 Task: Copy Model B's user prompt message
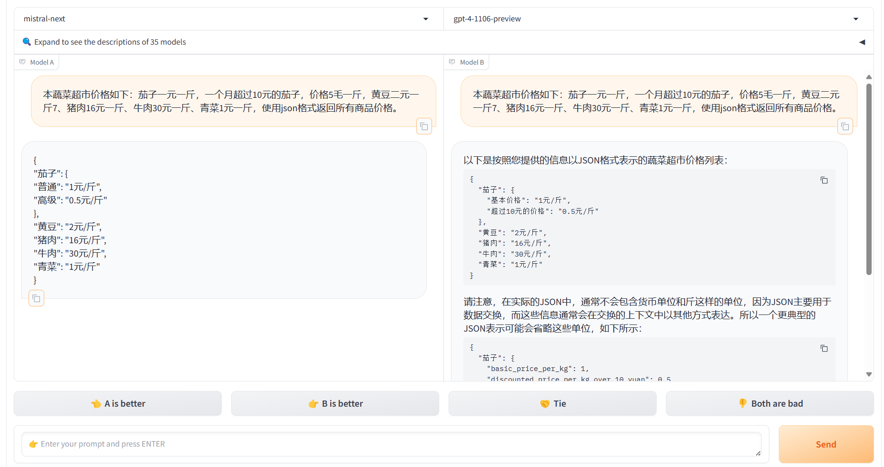(845, 126)
